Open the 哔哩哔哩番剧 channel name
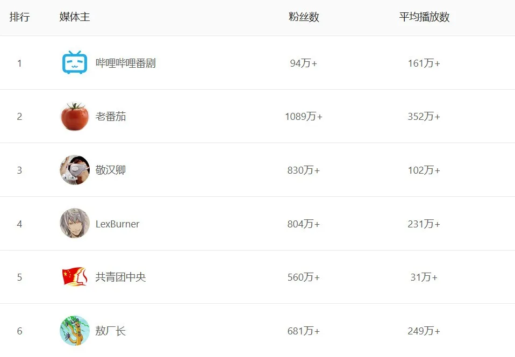This screenshot has height=357, width=515. coord(125,63)
